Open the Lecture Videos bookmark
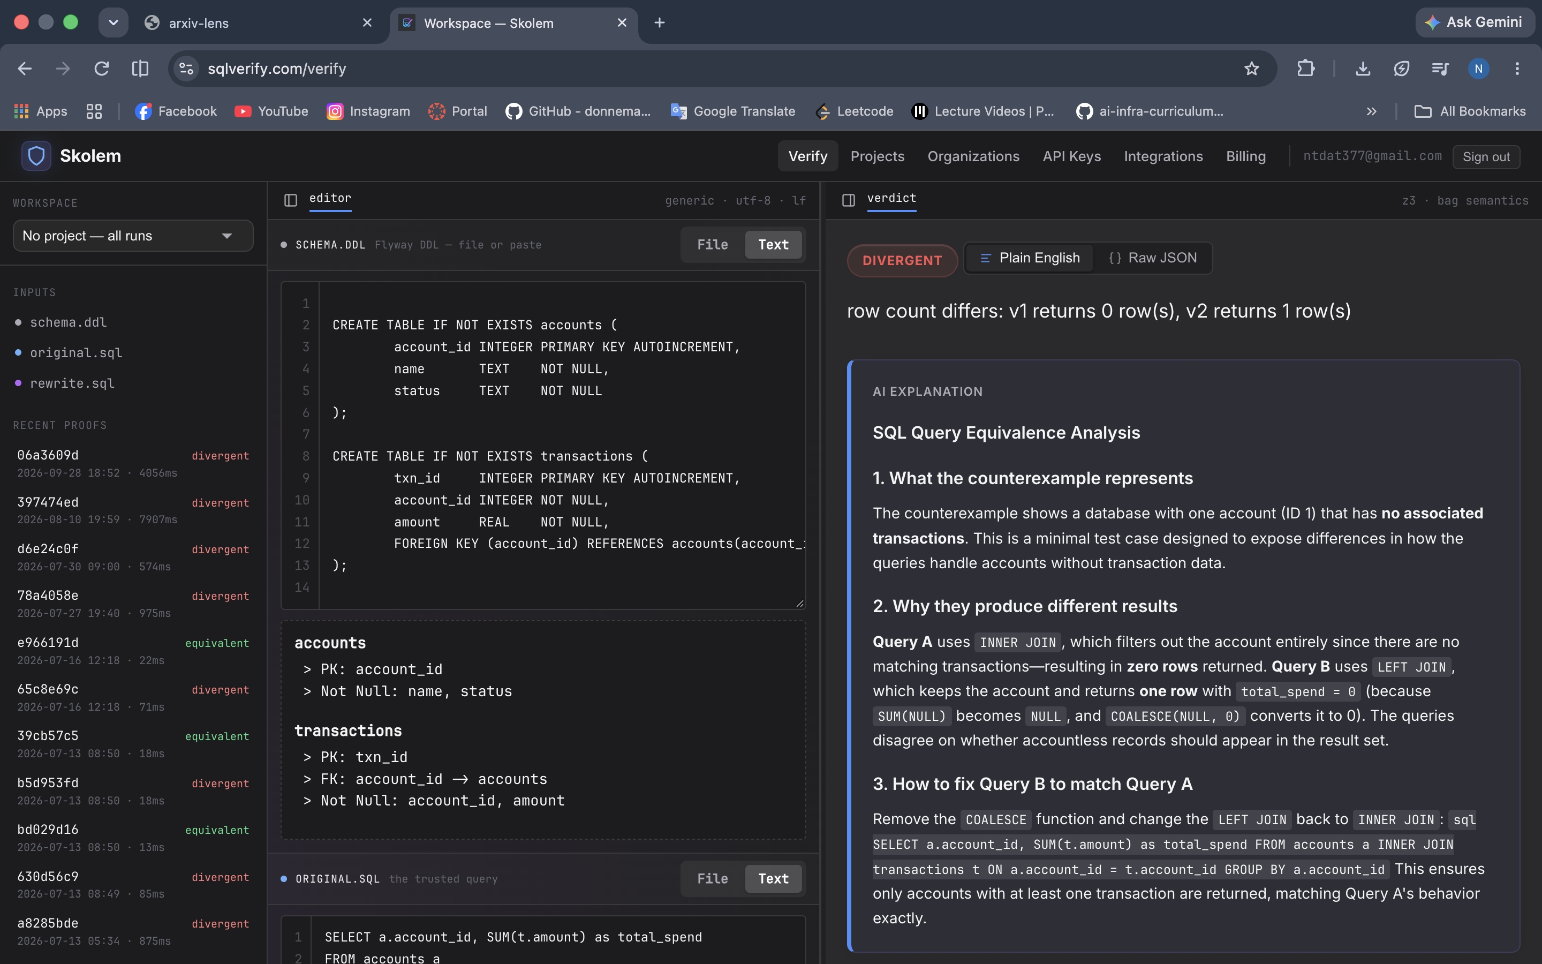Image resolution: width=1542 pixels, height=964 pixels. (983, 111)
